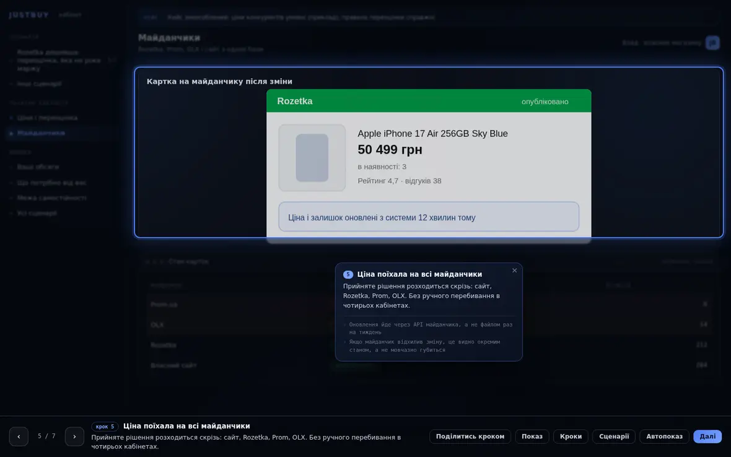Select the OLX table row
The width and height of the screenshot is (731, 457).
[429, 324]
